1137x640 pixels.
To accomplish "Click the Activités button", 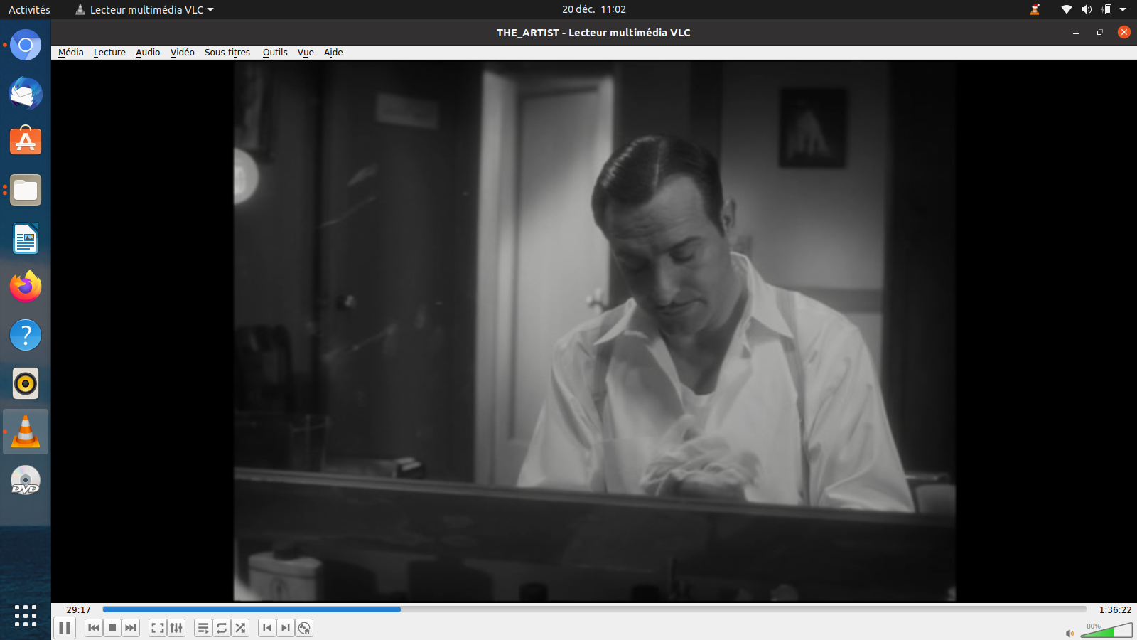I will pos(29,9).
